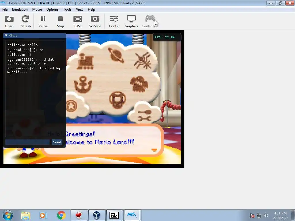Open the Movie menu
Screen dimensions: 295x221
click(x=37, y=9)
